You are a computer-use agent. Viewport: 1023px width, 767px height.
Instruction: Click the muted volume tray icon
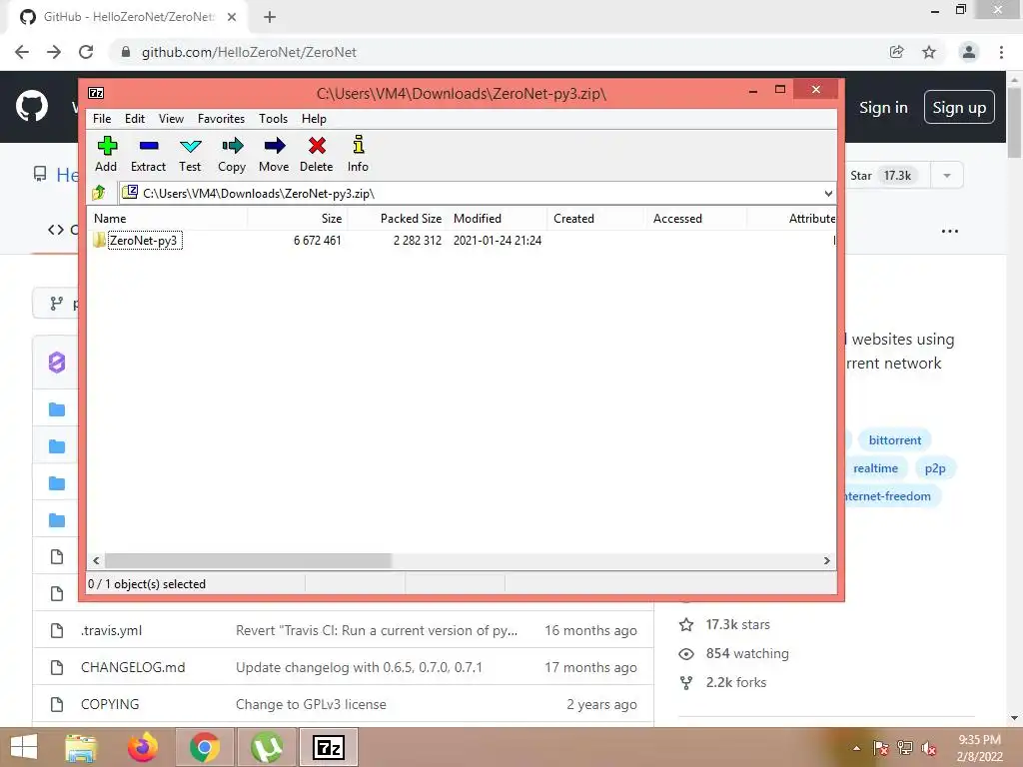click(x=929, y=748)
